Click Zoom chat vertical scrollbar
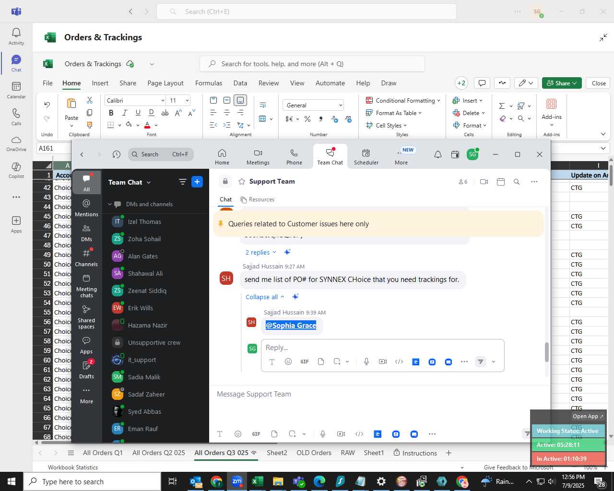The image size is (614, 491). pos(546,352)
